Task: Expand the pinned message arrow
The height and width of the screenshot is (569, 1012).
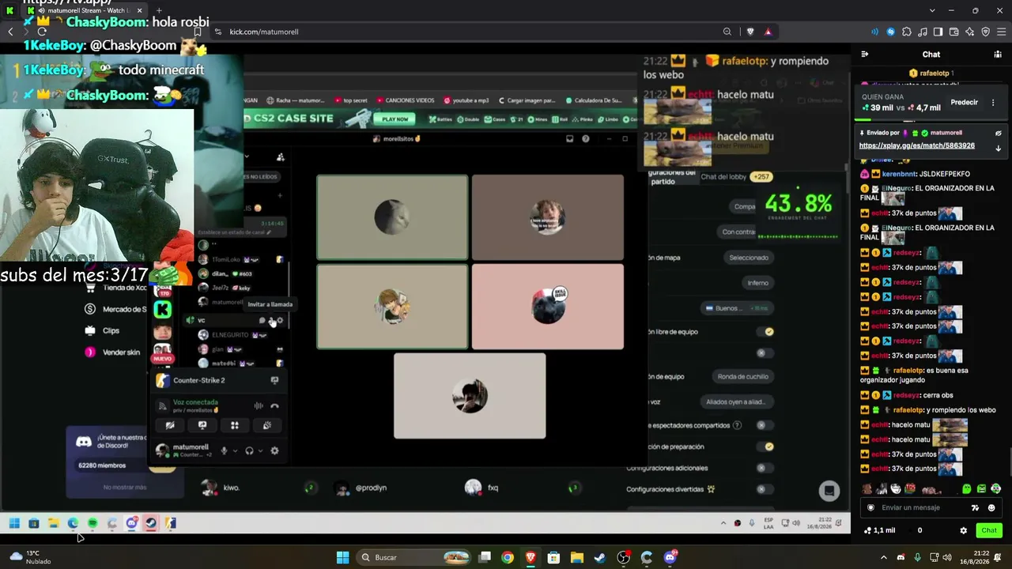Action: (x=998, y=148)
